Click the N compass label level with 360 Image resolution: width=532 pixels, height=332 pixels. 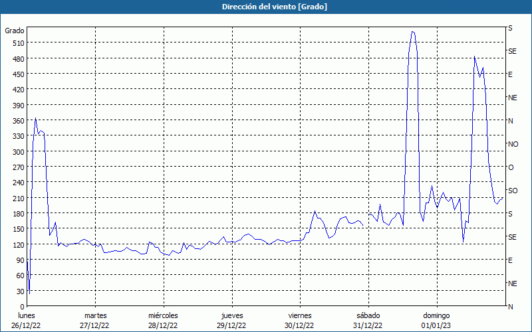click(510, 121)
